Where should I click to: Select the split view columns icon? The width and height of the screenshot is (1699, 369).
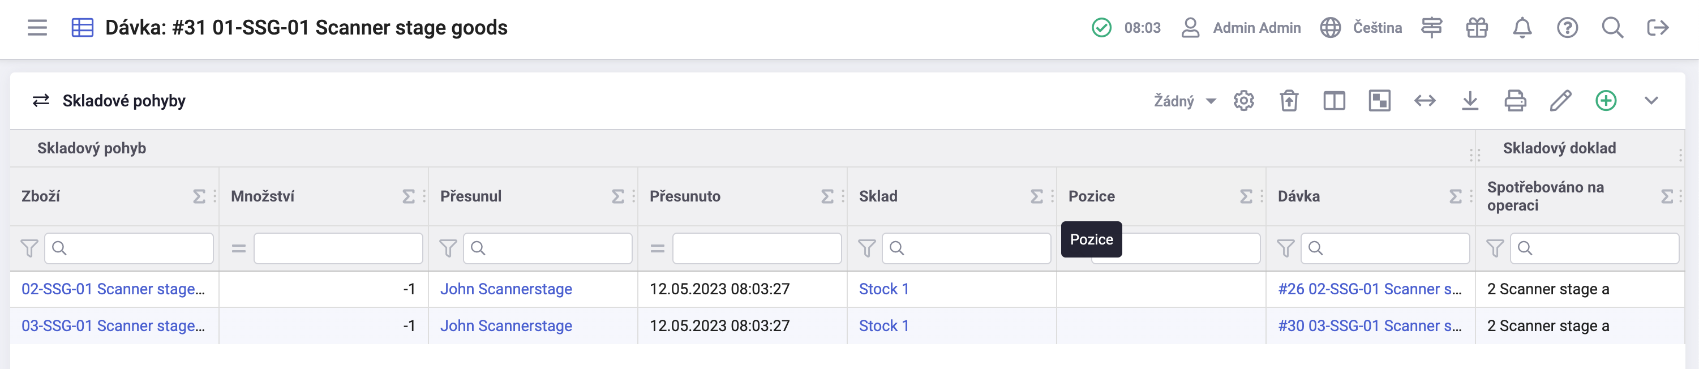(1335, 101)
